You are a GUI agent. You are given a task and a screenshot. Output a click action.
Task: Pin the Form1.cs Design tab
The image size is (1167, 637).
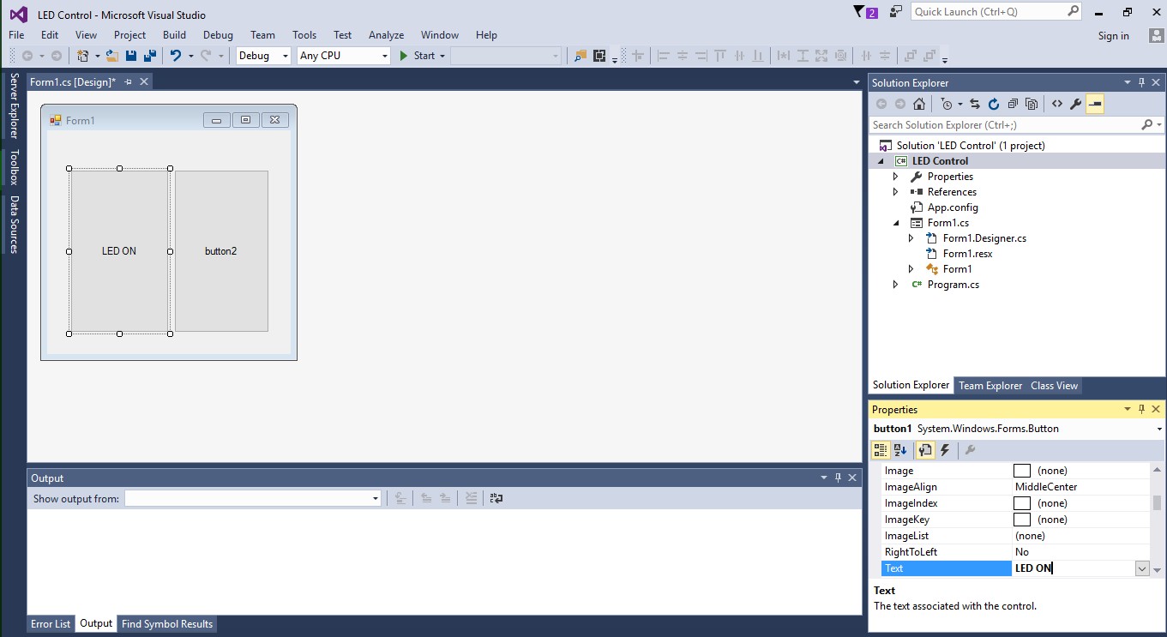coord(129,81)
